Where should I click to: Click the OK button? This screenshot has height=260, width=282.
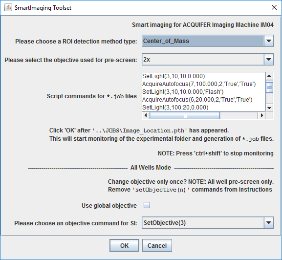click(124, 245)
